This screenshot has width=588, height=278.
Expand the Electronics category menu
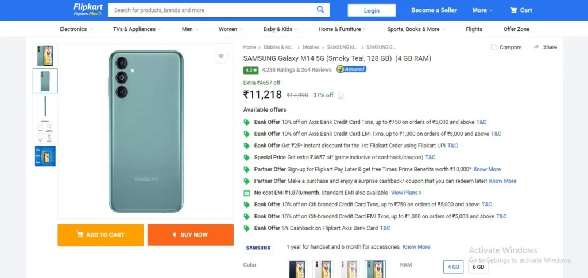tap(76, 29)
